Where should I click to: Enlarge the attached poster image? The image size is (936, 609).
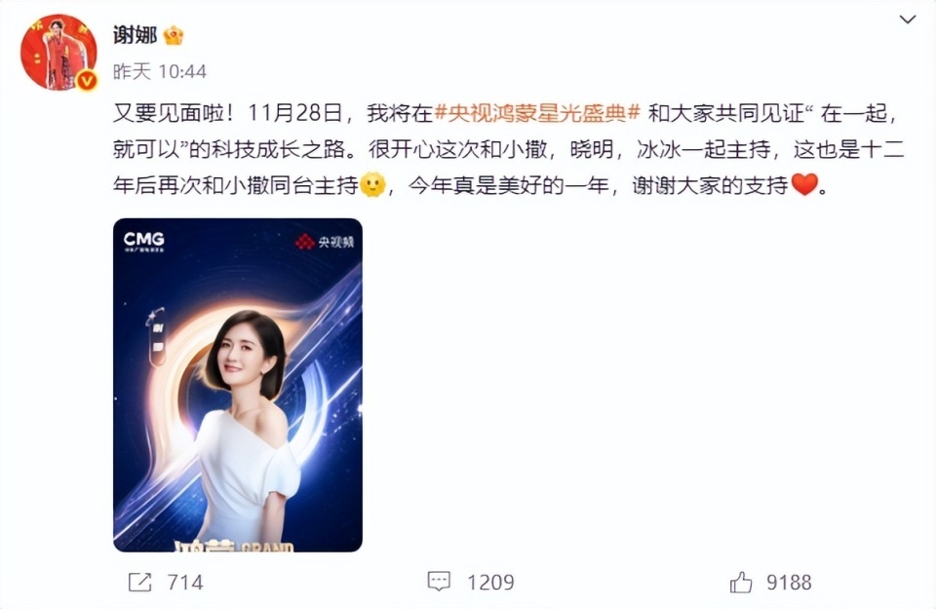(x=238, y=385)
